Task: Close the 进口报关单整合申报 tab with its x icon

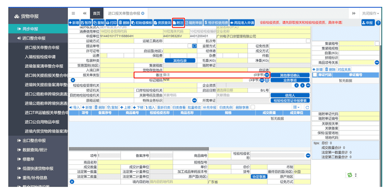Action: point(143,13)
